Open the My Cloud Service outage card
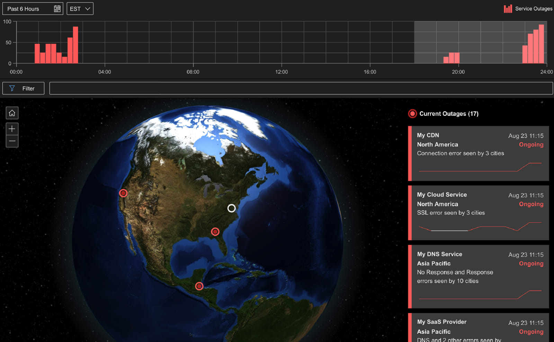The image size is (554, 342). click(479, 213)
